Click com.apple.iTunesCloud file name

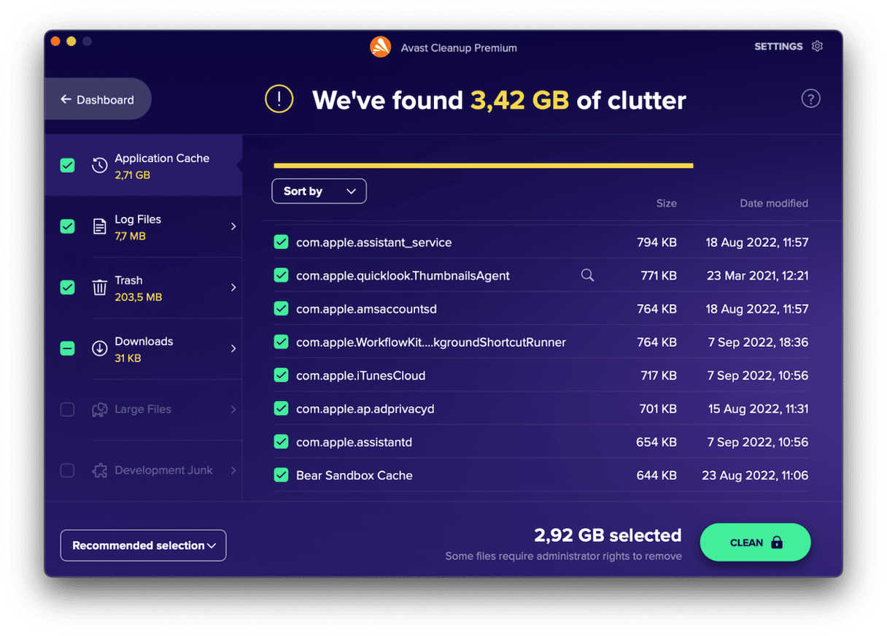[x=360, y=375]
